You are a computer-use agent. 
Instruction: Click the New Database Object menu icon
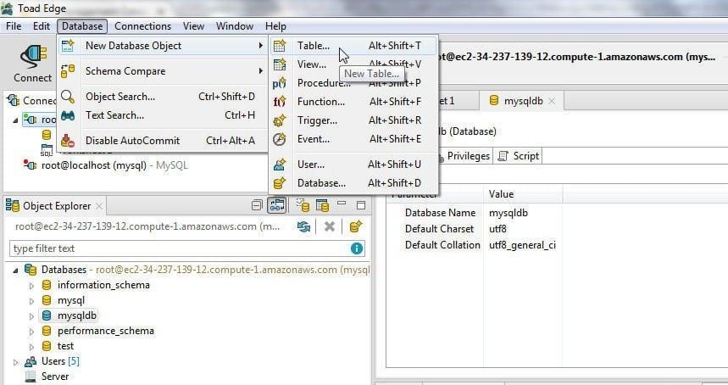click(x=68, y=46)
